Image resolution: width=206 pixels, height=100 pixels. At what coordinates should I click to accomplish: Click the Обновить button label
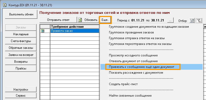91,20
